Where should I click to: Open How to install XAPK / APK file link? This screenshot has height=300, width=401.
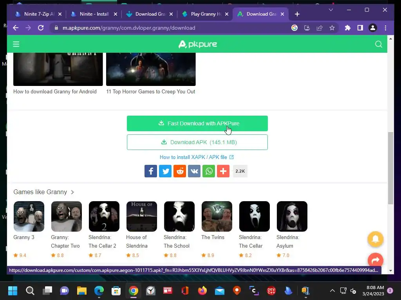tap(197, 157)
